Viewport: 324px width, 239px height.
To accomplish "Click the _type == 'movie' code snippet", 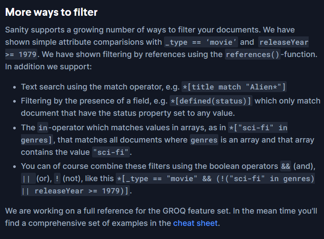I will click(201, 42).
